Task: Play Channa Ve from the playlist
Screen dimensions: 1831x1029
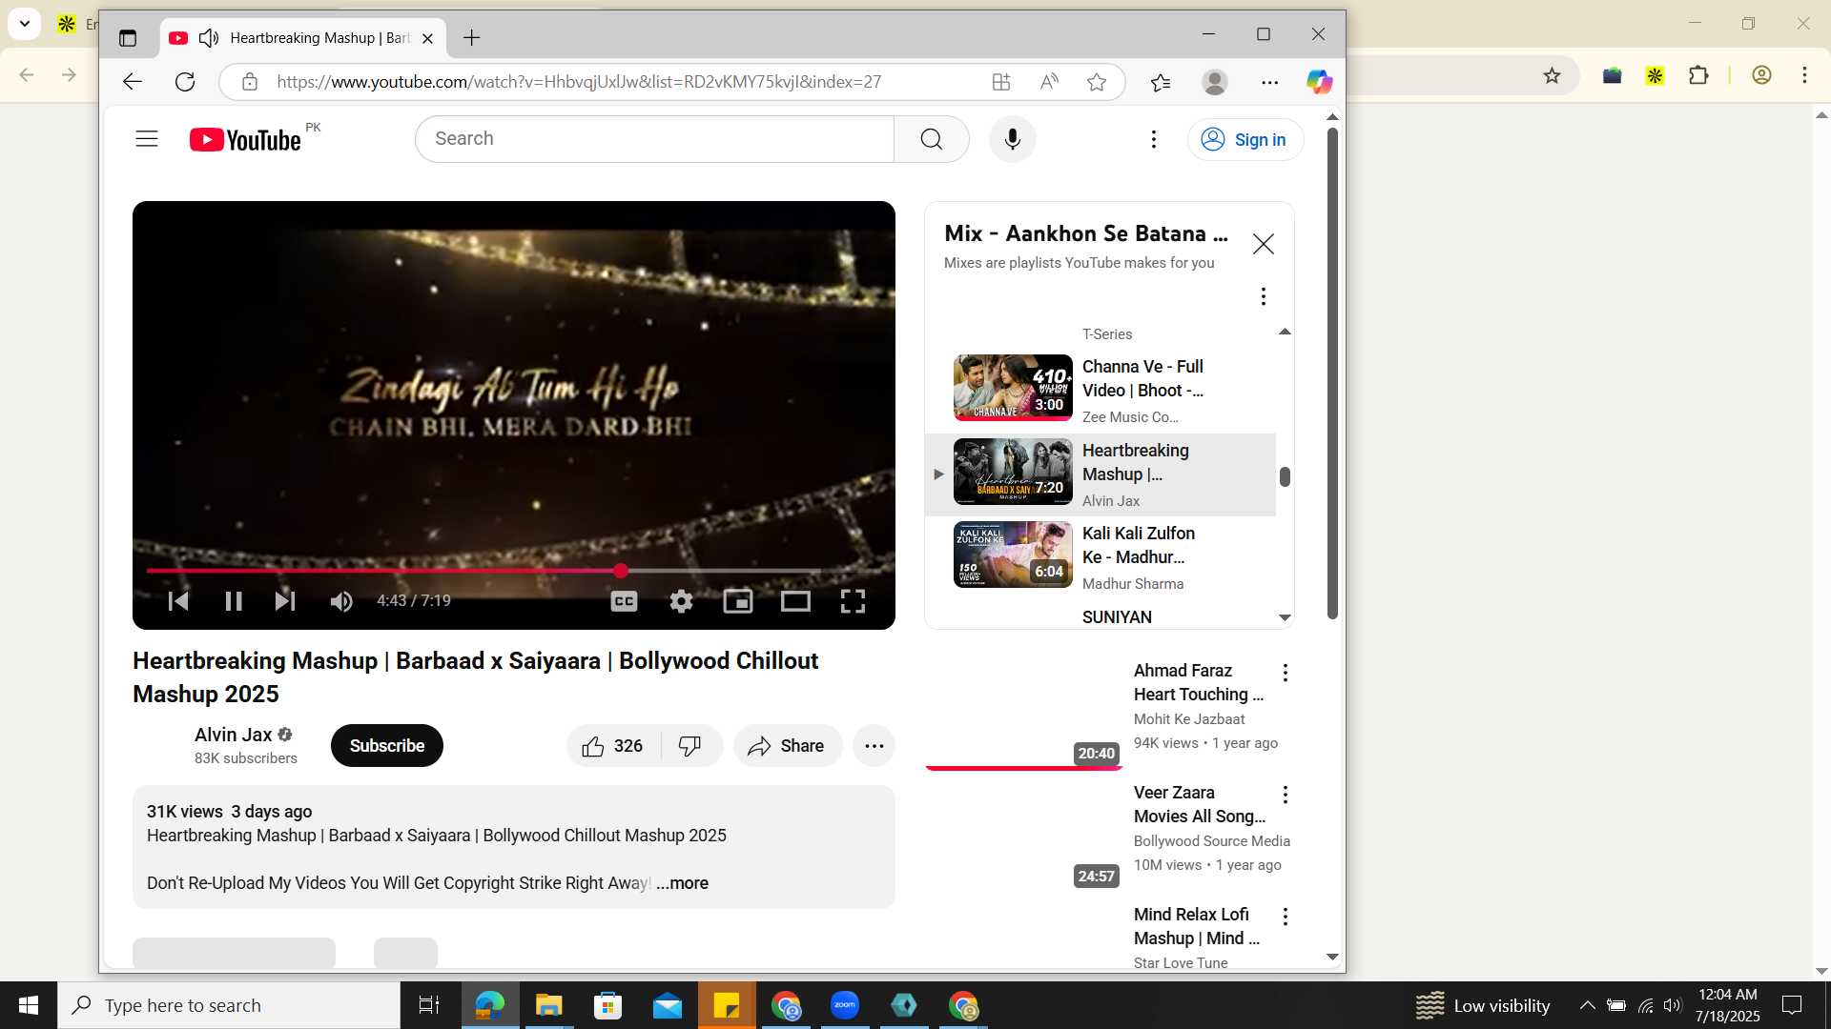Action: pos(1101,389)
